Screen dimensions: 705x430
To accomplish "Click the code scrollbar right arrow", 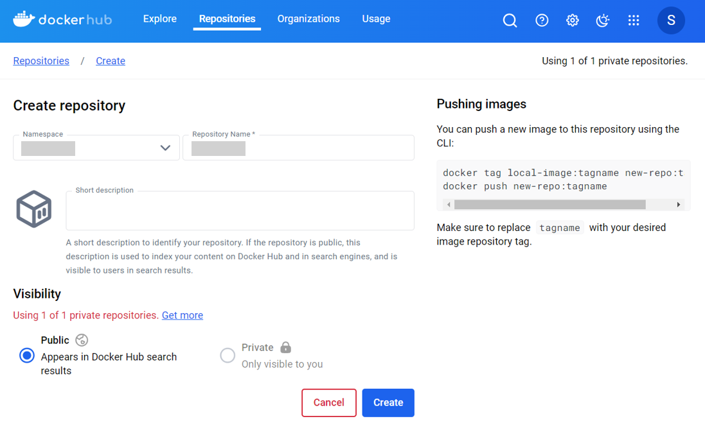I will click(x=679, y=205).
